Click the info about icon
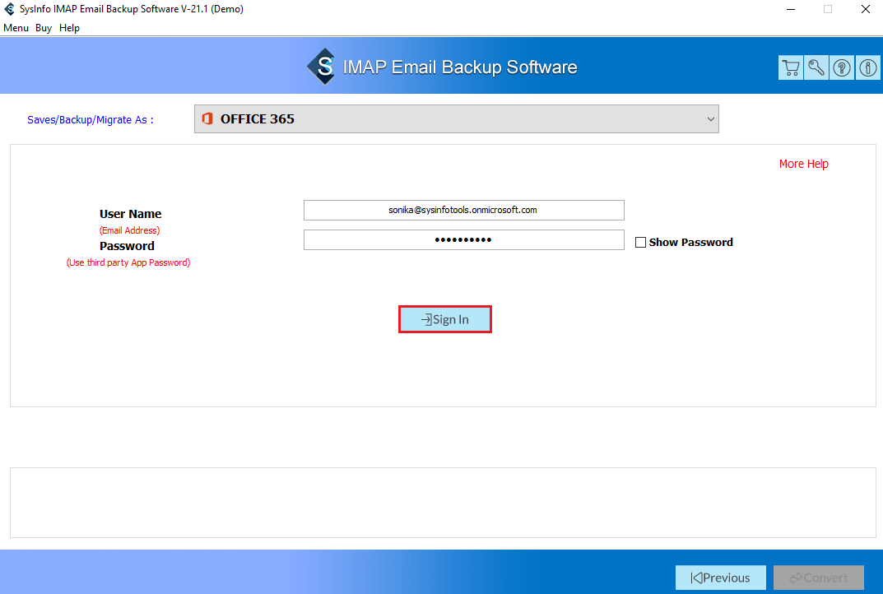Image resolution: width=883 pixels, height=594 pixels. (868, 68)
